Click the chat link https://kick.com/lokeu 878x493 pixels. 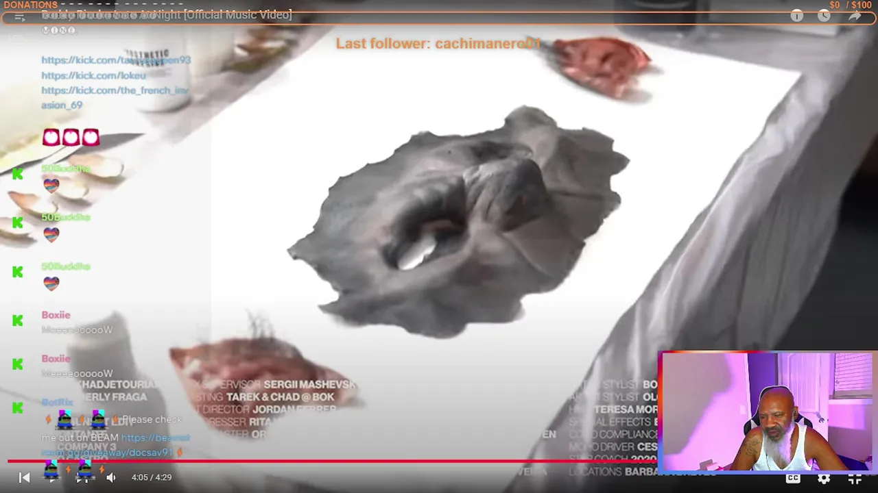93,75
